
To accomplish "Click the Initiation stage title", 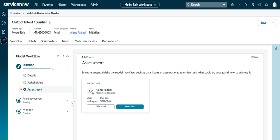I will [28, 65].
